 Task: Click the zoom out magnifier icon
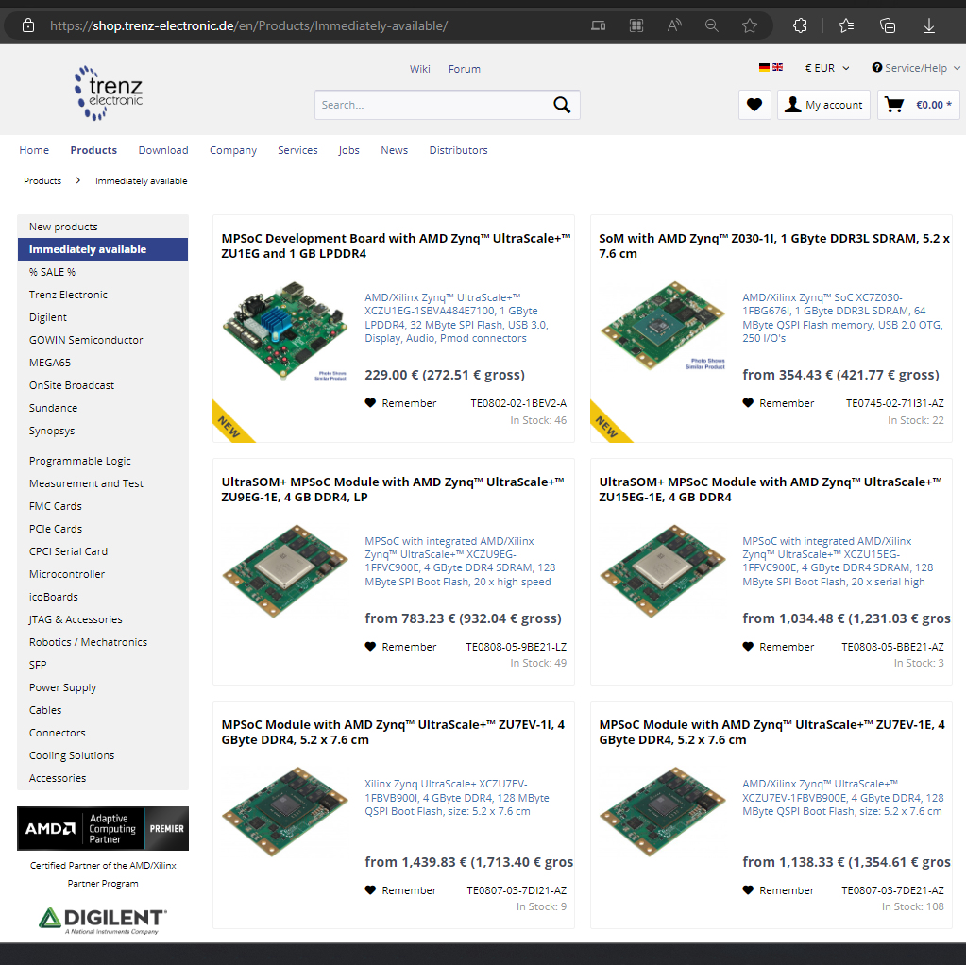712,25
